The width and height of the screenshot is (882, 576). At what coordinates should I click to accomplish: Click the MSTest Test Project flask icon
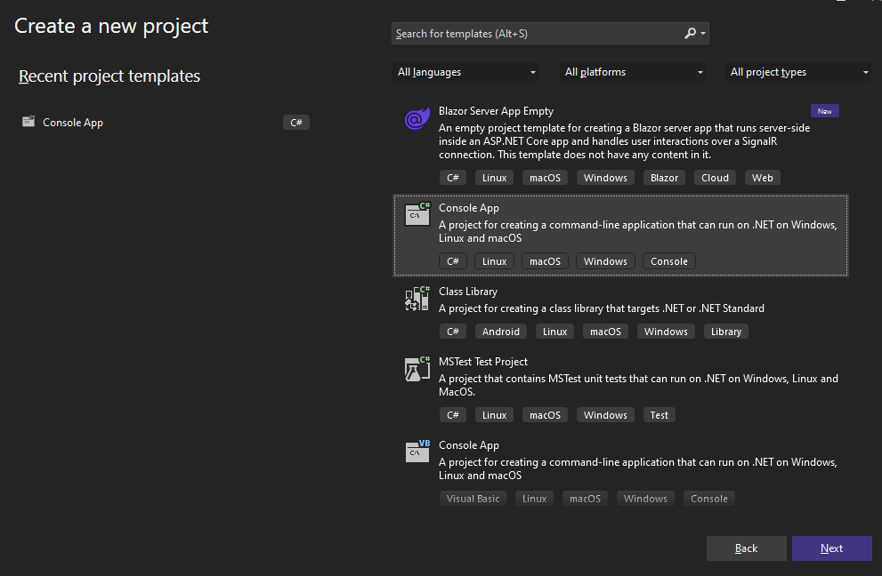[x=417, y=369]
